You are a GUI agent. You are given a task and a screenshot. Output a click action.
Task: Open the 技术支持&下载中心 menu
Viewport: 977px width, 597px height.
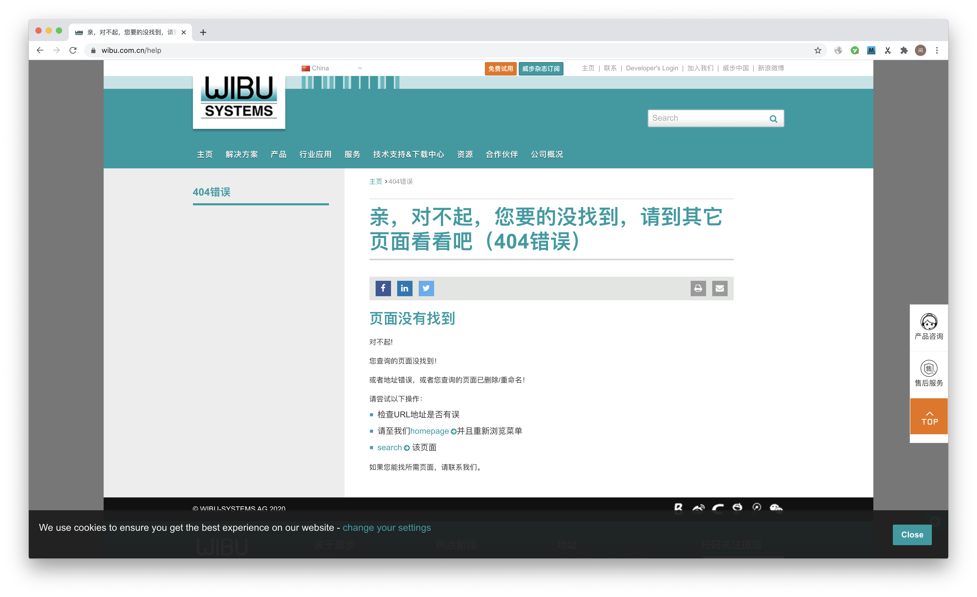(x=408, y=154)
